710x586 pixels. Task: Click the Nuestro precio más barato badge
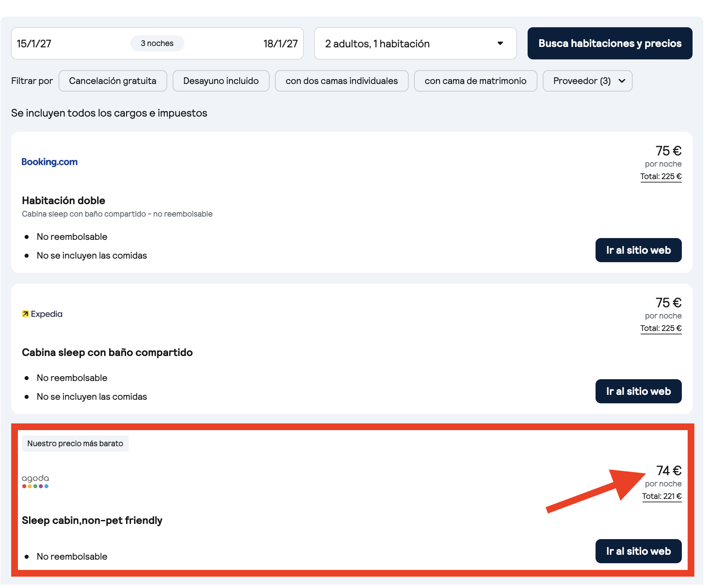(x=75, y=444)
